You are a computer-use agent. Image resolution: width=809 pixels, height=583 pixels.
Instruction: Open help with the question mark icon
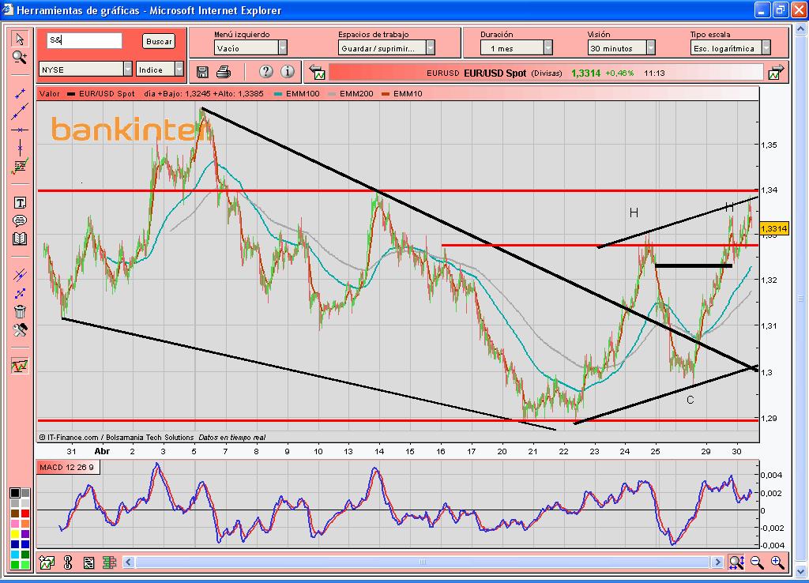point(265,72)
